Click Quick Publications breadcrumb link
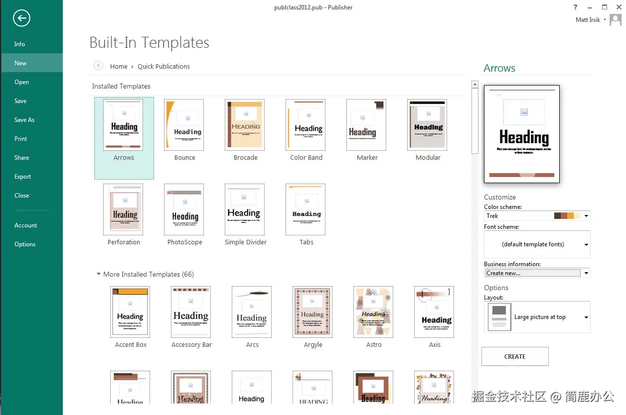 tap(163, 66)
